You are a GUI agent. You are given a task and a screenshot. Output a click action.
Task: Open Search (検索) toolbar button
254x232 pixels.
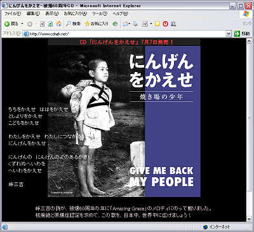pos(73,24)
